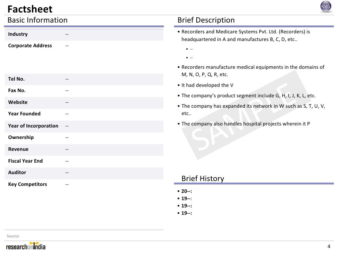Viewport: 338px width, 253px height.
Task: Click the 'It had developed the V' bullet
Action: tap(205, 85)
